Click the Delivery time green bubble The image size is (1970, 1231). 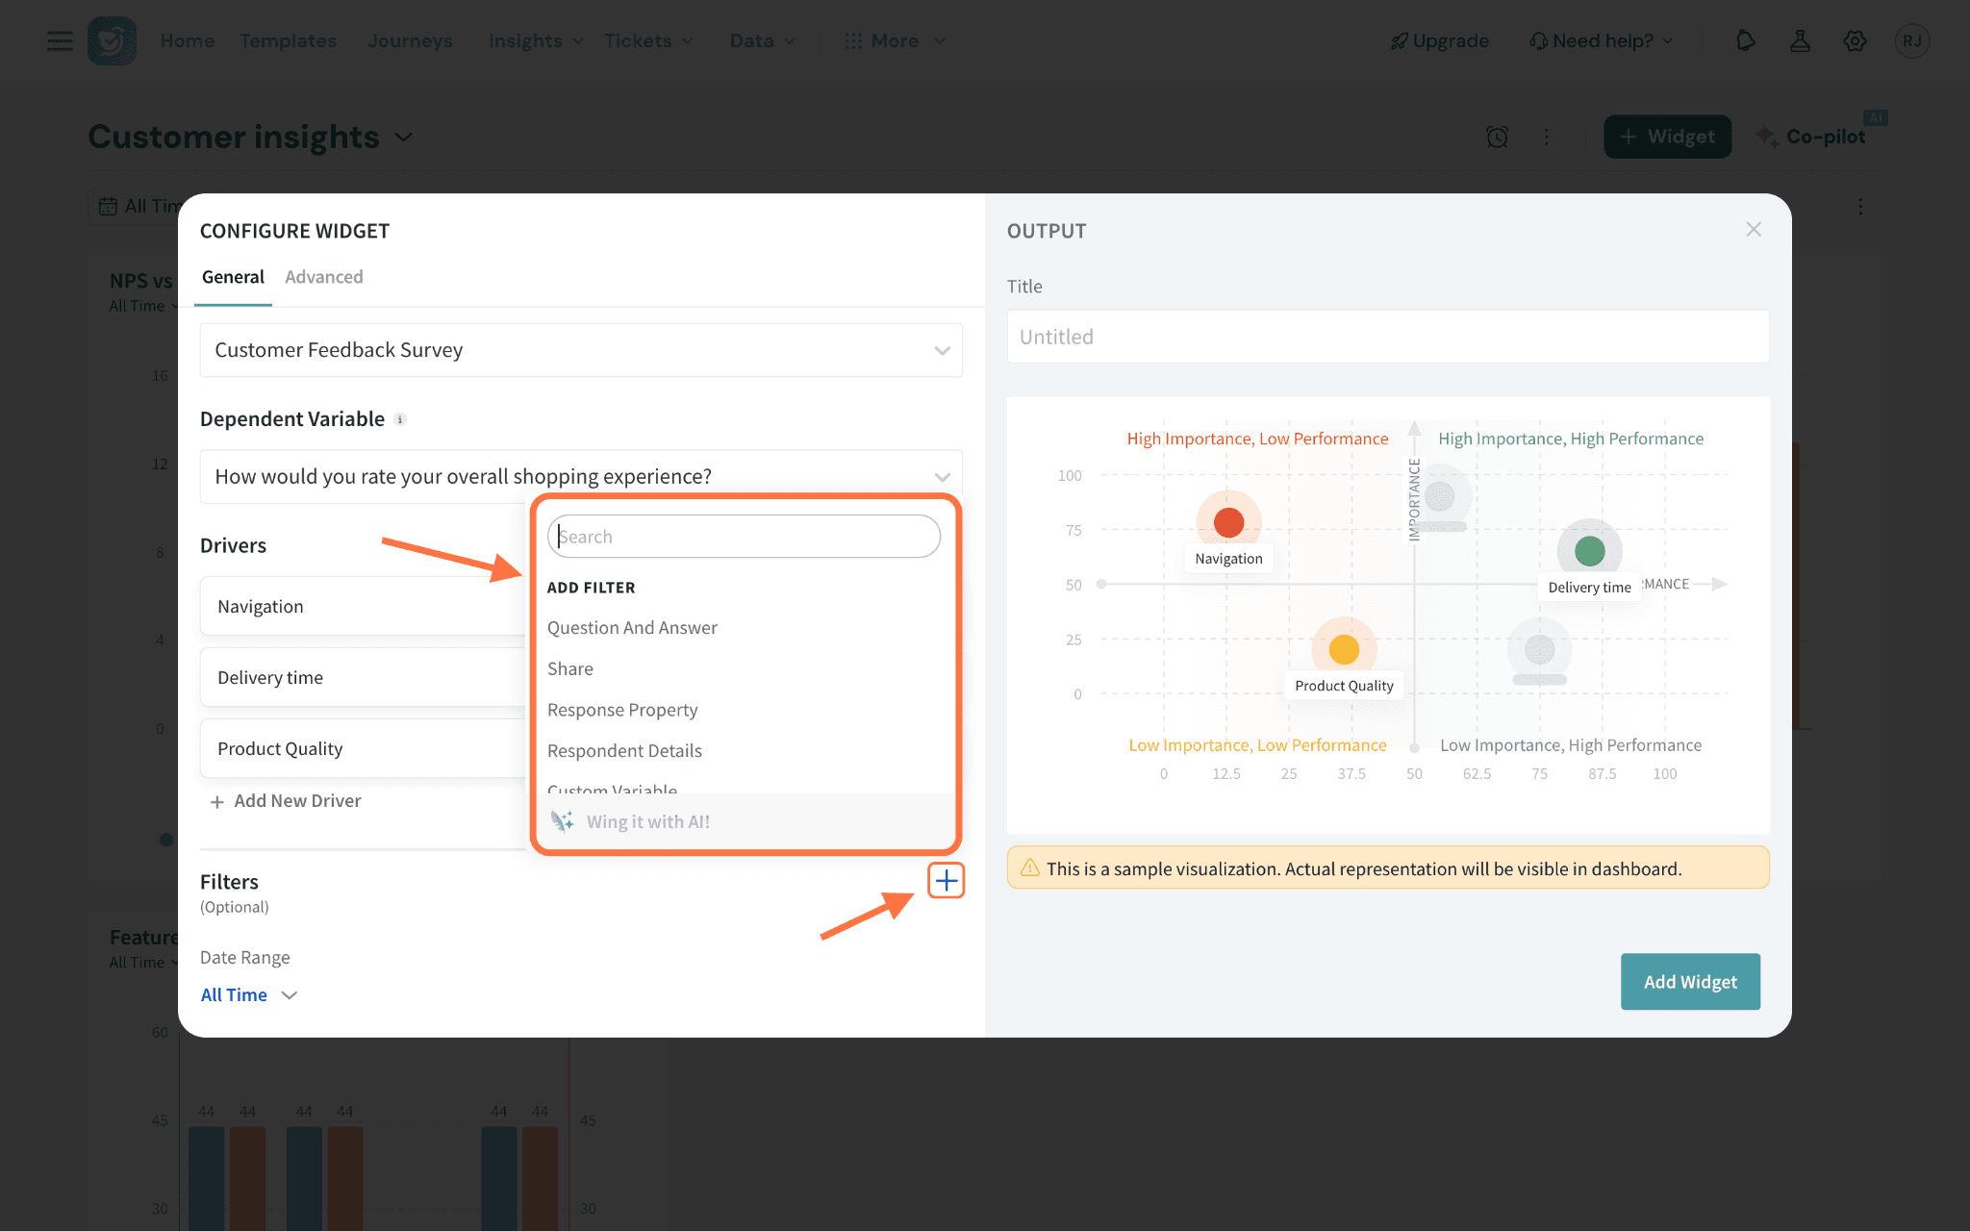coord(1589,551)
